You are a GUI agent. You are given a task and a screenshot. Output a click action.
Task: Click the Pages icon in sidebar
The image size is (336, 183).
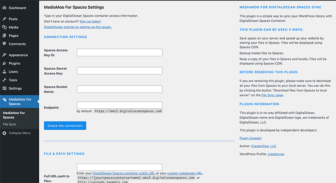pos(4,36)
